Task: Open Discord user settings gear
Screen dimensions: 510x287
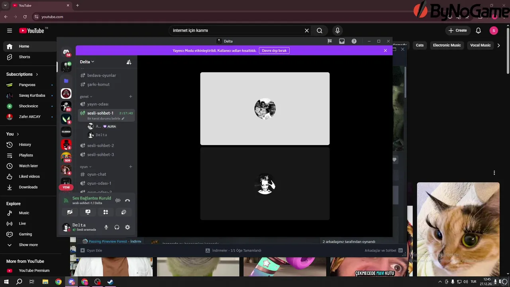Action: tap(127, 227)
